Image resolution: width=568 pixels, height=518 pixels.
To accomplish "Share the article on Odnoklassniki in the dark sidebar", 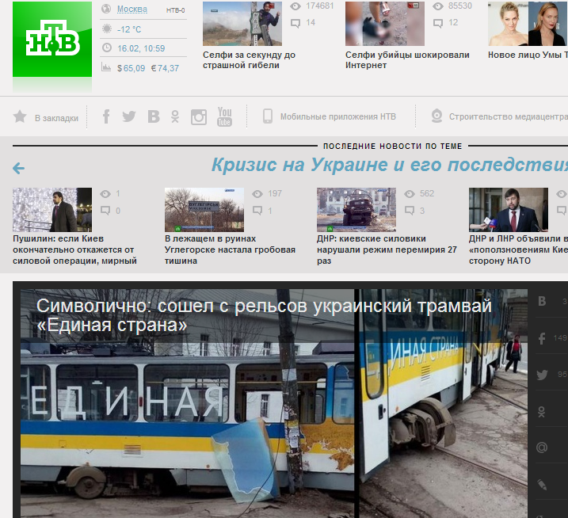I will (542, 412).
